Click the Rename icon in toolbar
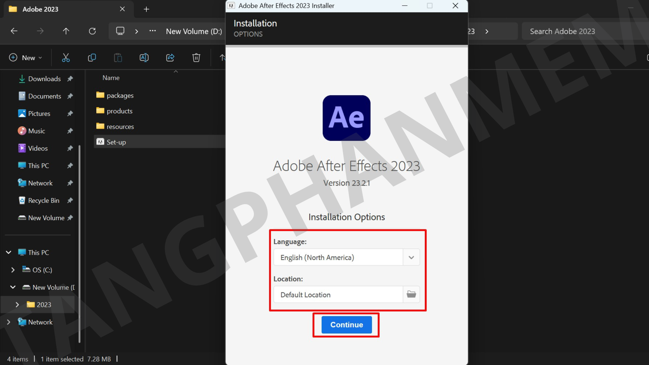 (x=144, y=58)
